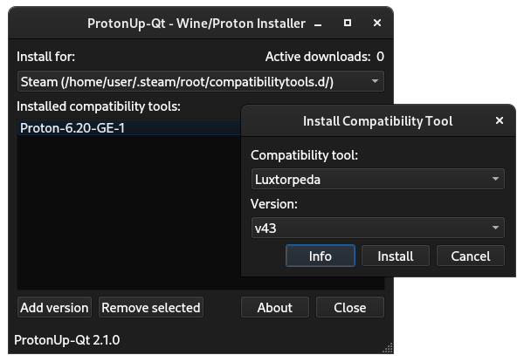The width and height of the screenshot is (524, 362).
Task: Show Info for the selected tool
Action: click(321, 256)
